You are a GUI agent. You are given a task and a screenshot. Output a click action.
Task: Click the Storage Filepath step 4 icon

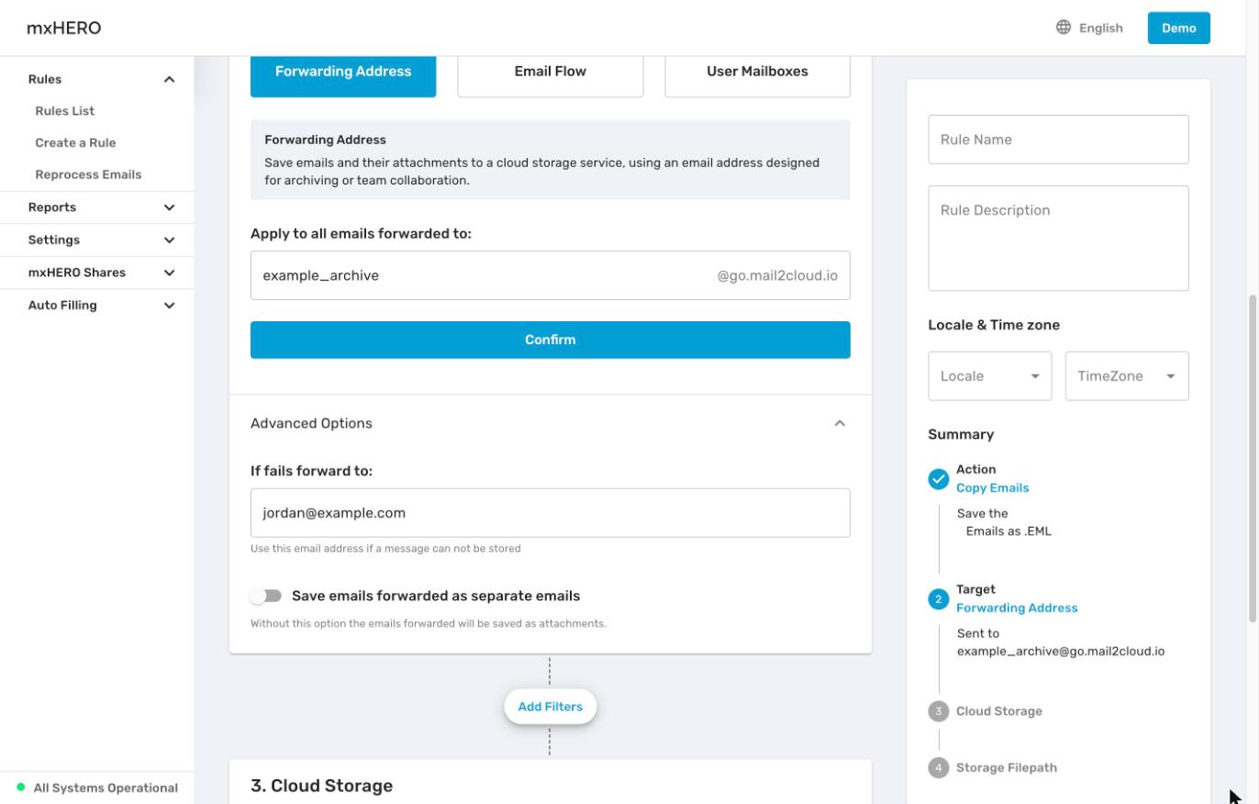[x=938, y=768]
